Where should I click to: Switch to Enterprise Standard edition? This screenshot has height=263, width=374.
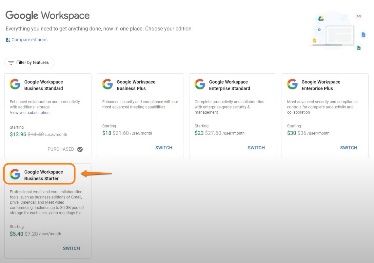tap(256, 148)
